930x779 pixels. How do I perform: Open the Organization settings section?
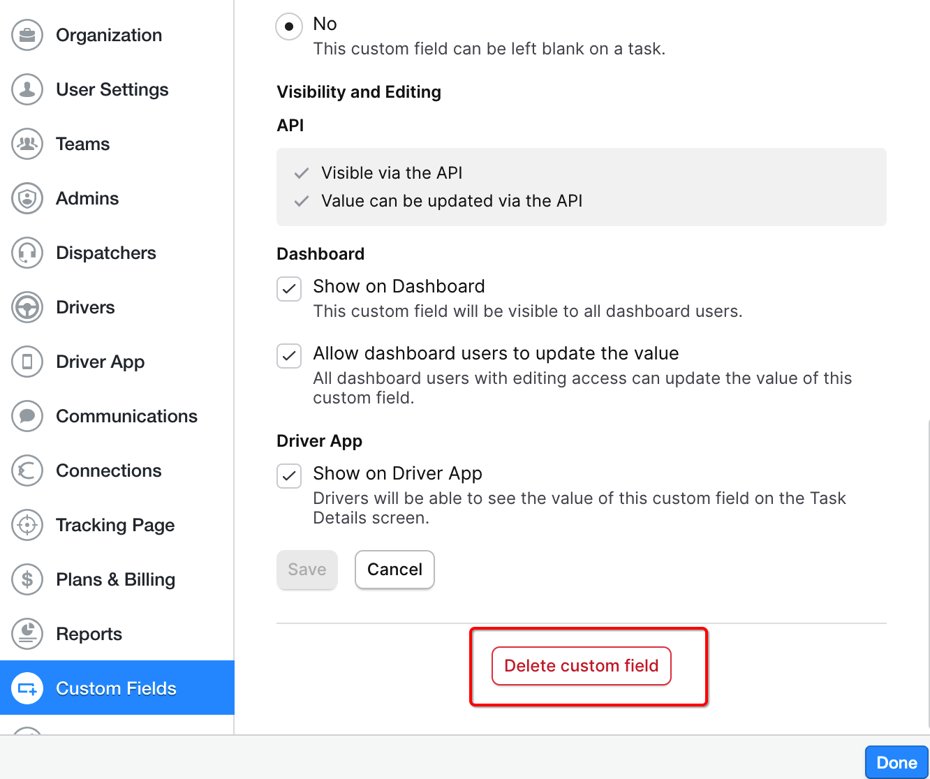[x=117, y=35]
